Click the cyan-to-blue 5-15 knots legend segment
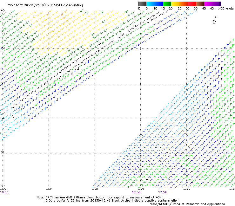 pyautogui.click(x=155, y=4)
